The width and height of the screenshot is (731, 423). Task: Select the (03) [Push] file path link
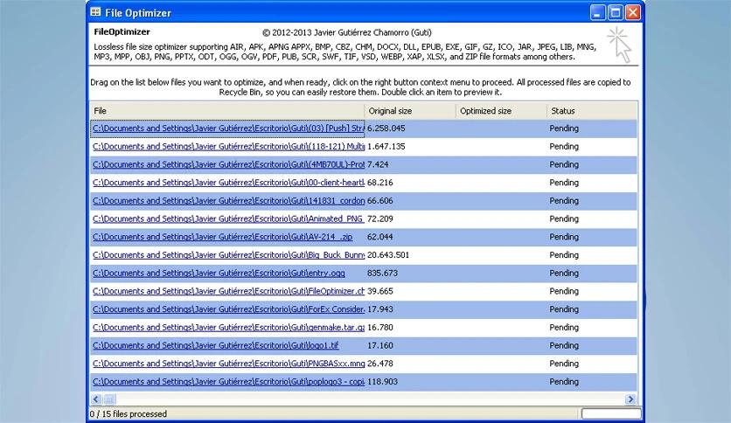228,128
